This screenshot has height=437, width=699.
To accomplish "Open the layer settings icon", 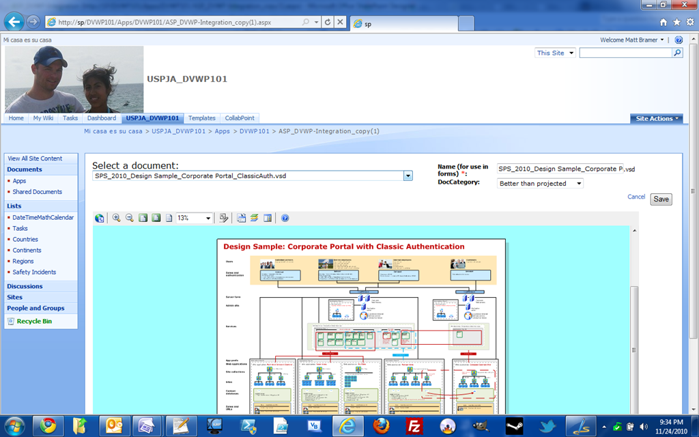I will (x=254, y=218).
